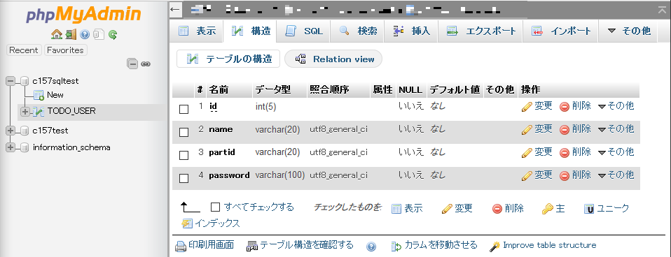Click the unique U icon
The width and height of the screenshot is (671, 257).
tap(589, 209)
